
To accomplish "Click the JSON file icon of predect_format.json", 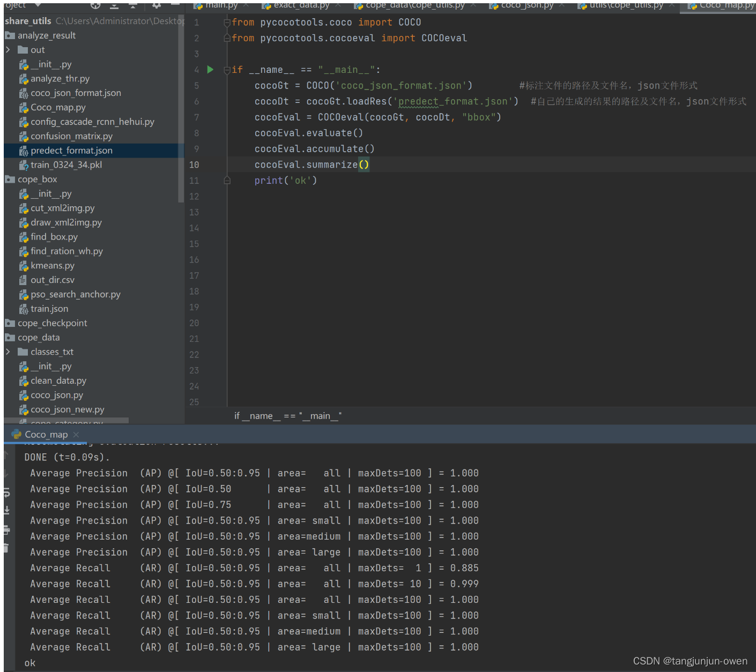I will (x=24, y=151).
